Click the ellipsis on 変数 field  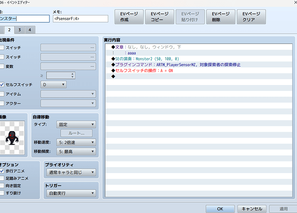point(92,66)
